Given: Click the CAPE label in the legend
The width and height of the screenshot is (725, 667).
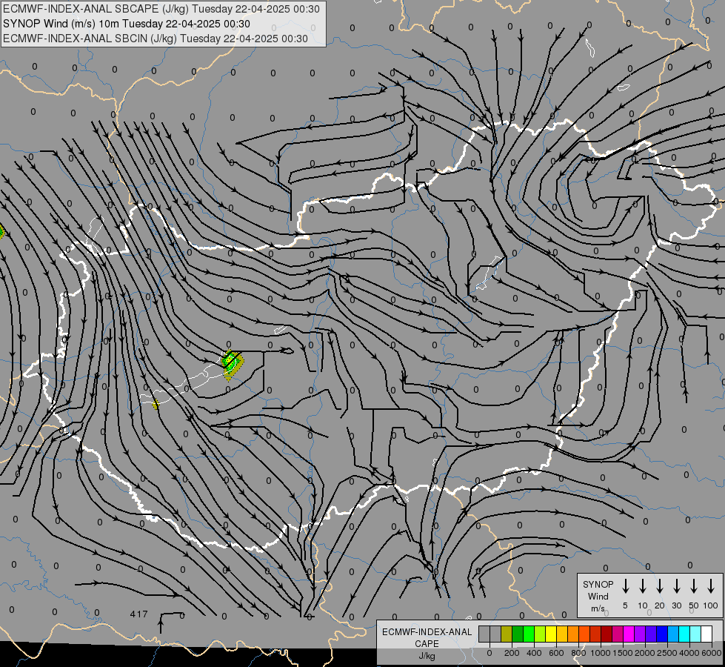Looking at the screenshot, I should pyautogui.click(x=427, y=644).
